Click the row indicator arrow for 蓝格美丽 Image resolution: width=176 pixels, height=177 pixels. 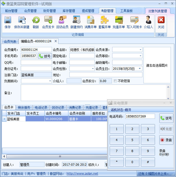tap(4, 119)
